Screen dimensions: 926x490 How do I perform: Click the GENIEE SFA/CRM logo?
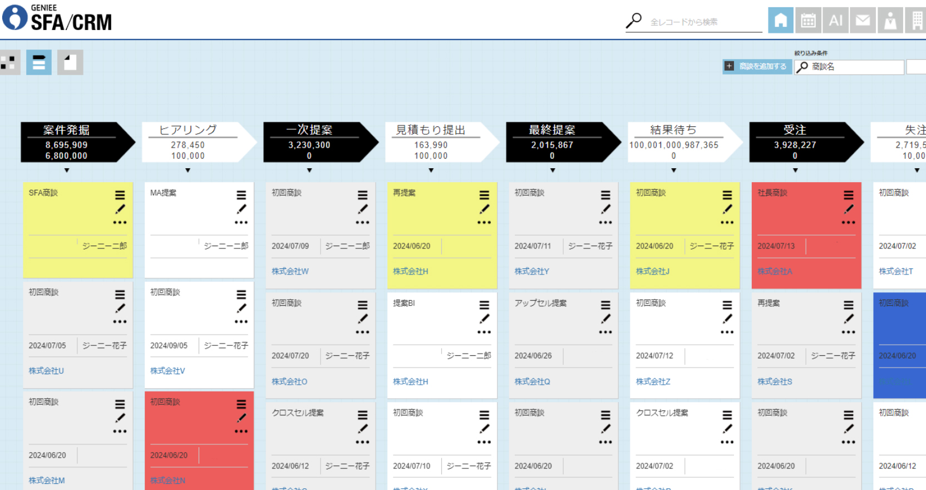pos(57,18)
